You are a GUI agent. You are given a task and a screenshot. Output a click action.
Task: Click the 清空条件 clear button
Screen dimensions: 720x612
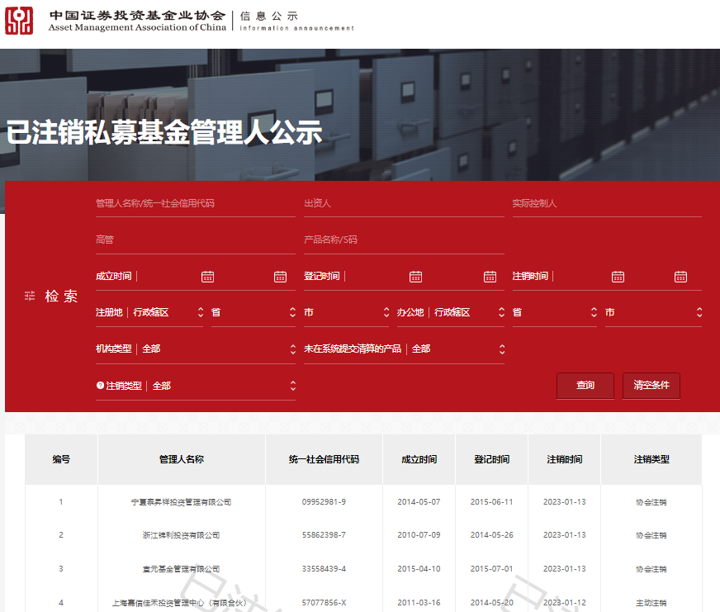pos(651,385)
